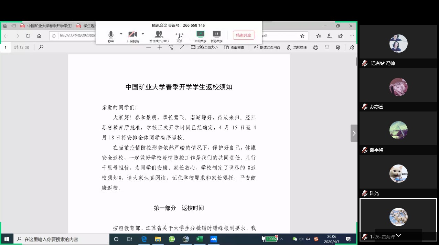Pause sharing the screen
Screen dimensions: 439x245
tap(216, 35)
